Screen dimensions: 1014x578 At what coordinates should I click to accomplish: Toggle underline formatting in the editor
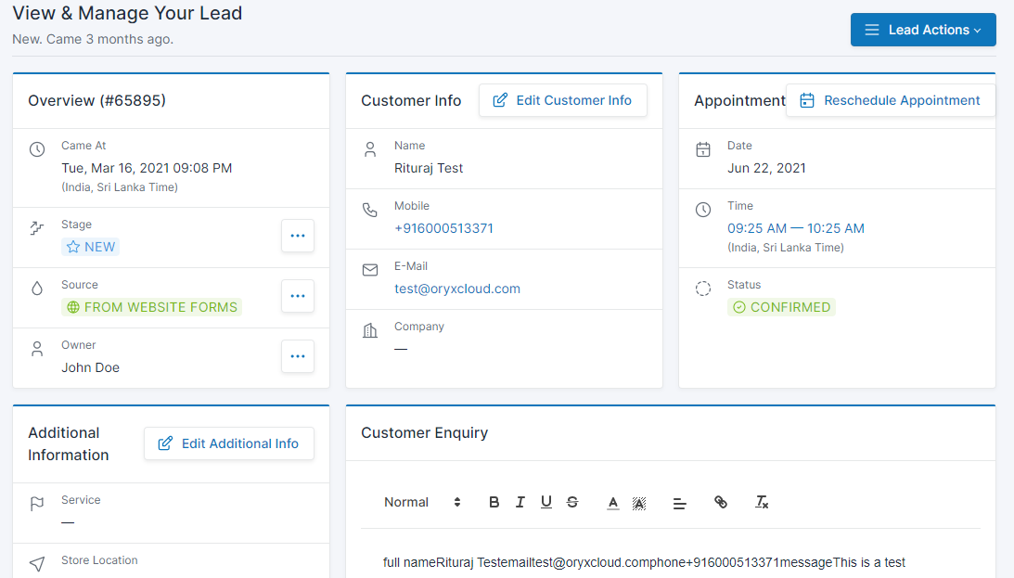(546, 502)
